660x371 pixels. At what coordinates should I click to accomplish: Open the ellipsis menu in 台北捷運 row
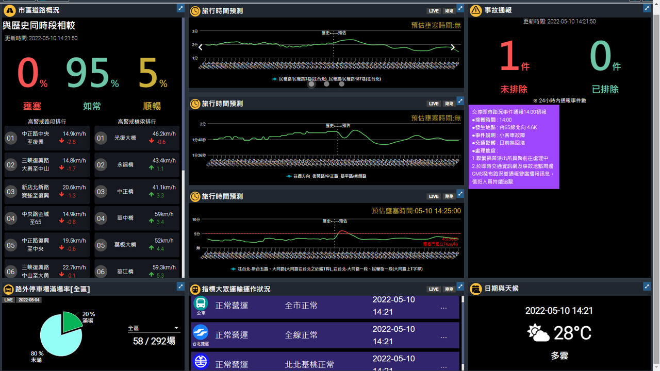tap(443, 337)
